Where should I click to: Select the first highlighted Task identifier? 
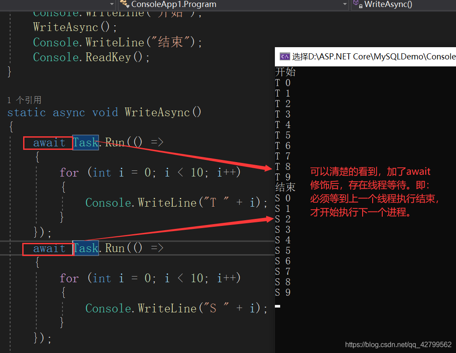pyautogui.click(x=86, y=142)
